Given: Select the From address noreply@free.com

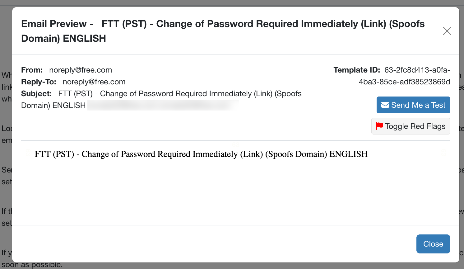Looking at the screenshot, I should (81, 70).
